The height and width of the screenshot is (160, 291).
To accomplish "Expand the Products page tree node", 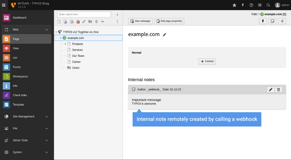I will click(65, 44).
